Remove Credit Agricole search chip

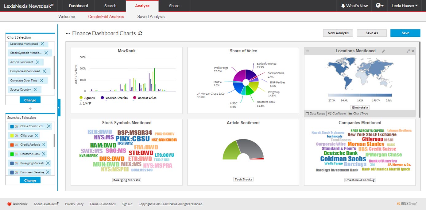pyautogui.click(x=43, y=144)
